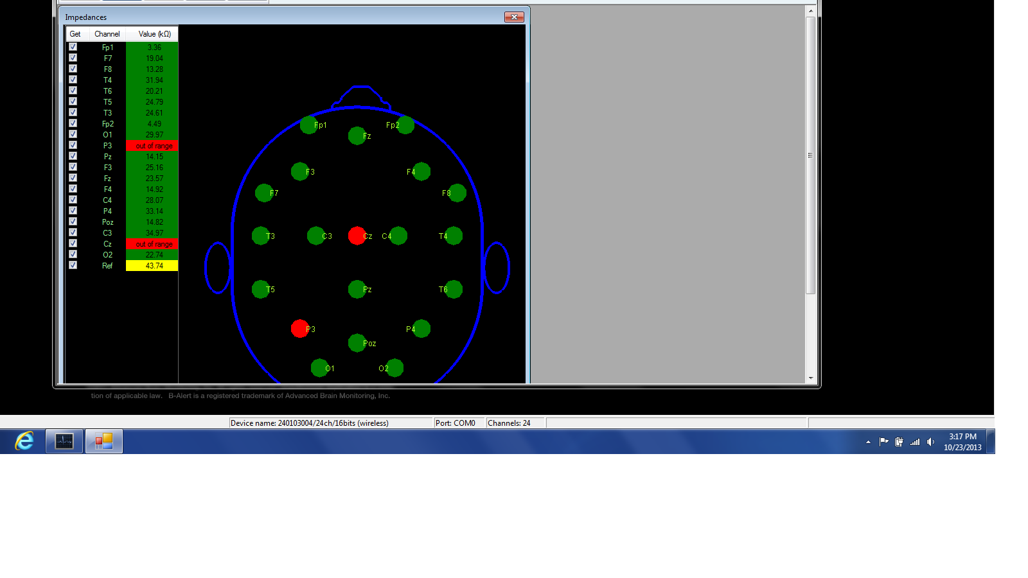Open Internet Explorer from the taskbar
Viewport: 1028px width, 578px height.
click(x=24, y=441)
